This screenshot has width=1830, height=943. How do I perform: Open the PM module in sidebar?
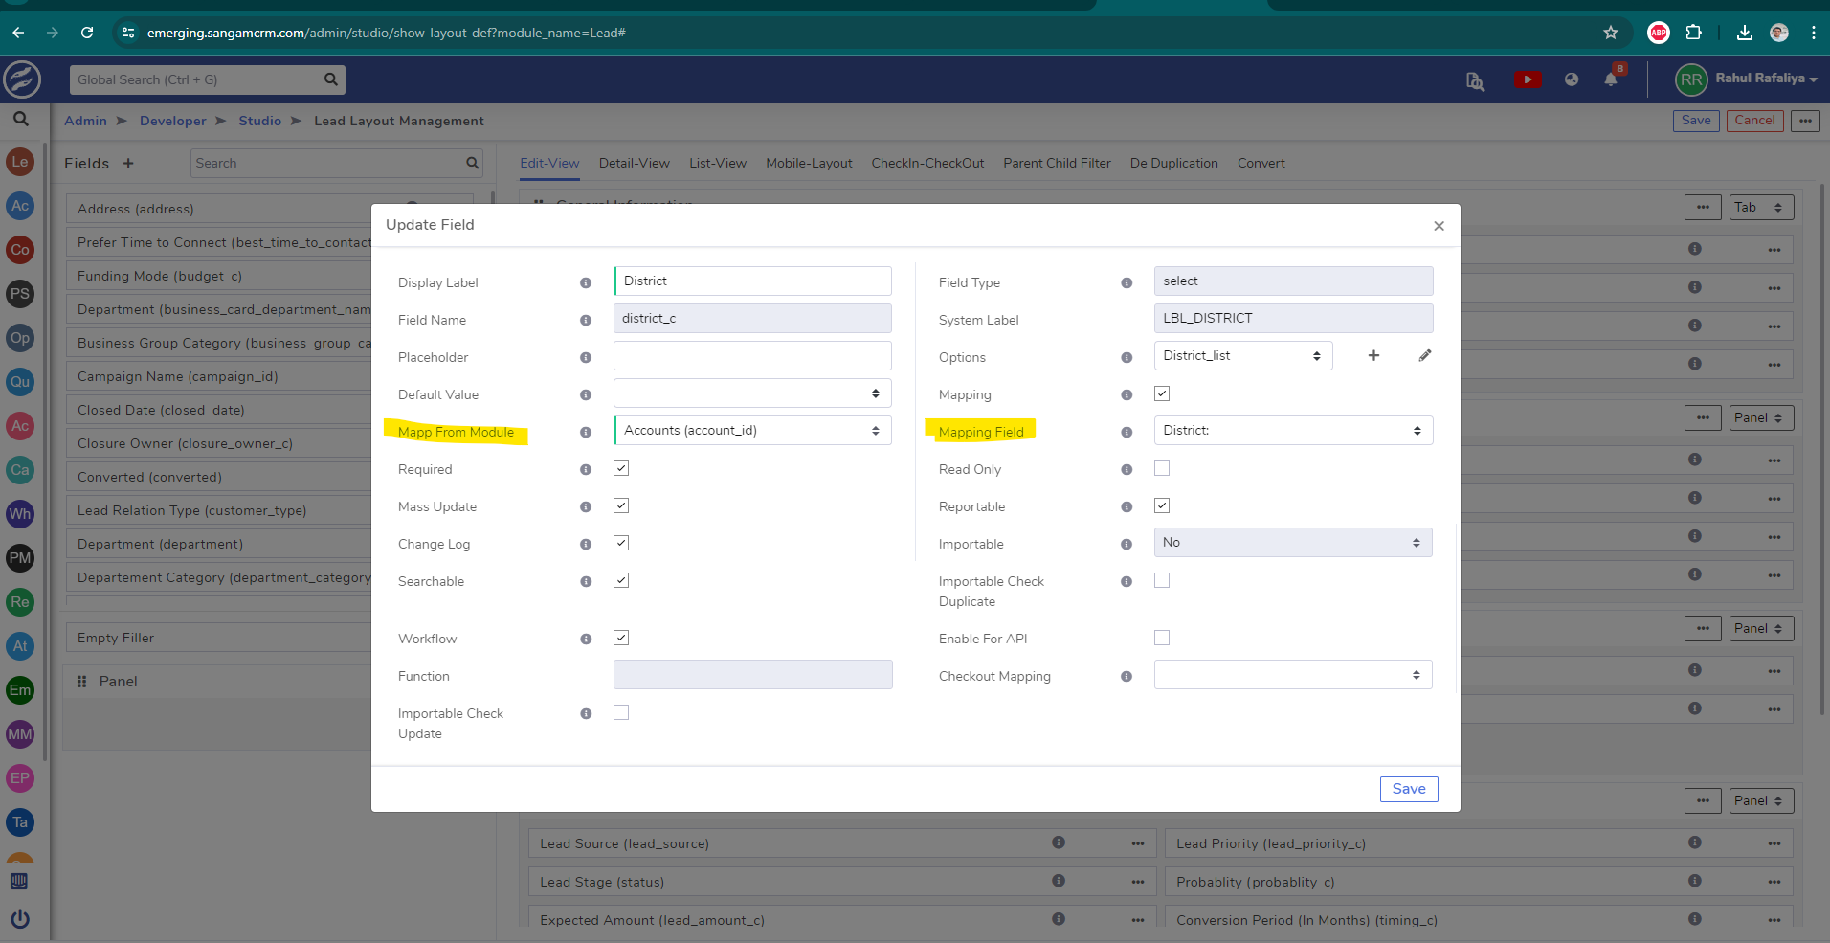[20, 558]
